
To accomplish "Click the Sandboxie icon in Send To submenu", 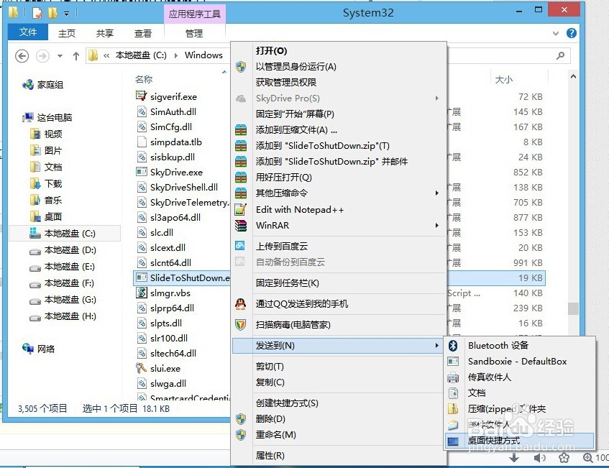I will (452, 362).
